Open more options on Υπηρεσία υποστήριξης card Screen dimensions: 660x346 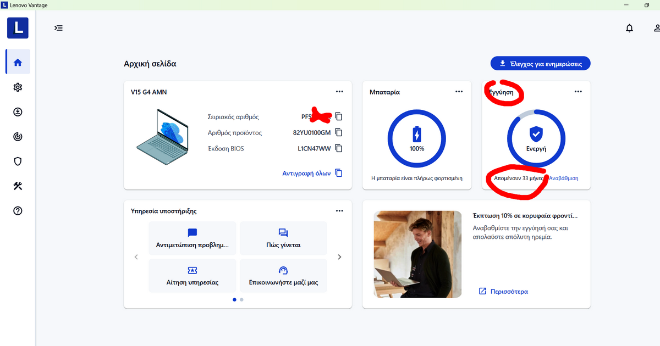point(340,211)
